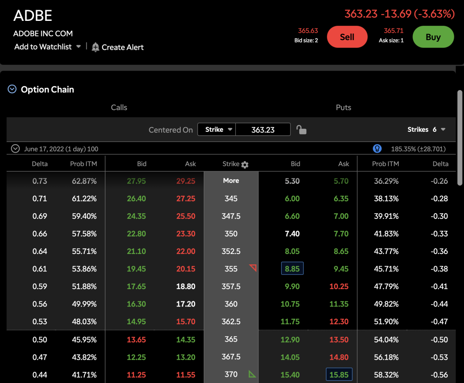The height and width of the screenshot is (383, 464).
Task: Select the 15.85 put ask at 370
Action: (x=339, y=374)
